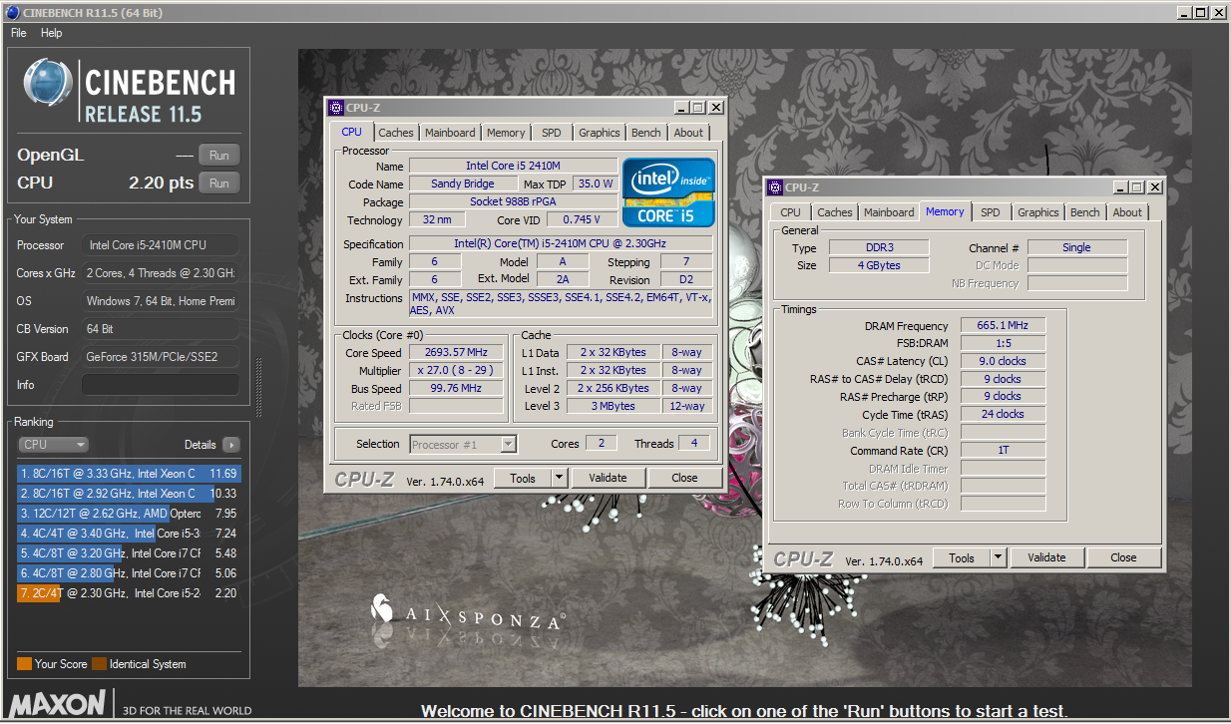
Task: Click Close button in Memory window
Action: click(x=1123, y=557)
